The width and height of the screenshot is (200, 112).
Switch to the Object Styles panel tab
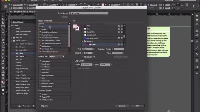pyautogui.click(x=17, y=22)
